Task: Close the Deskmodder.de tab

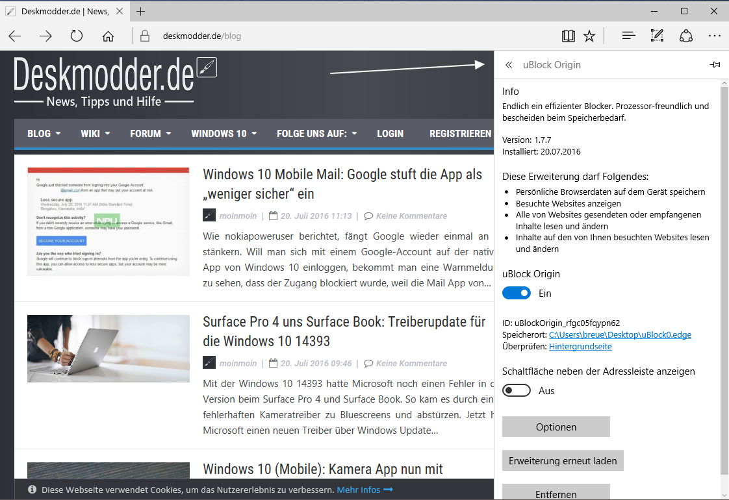Action: click(120, 11)
